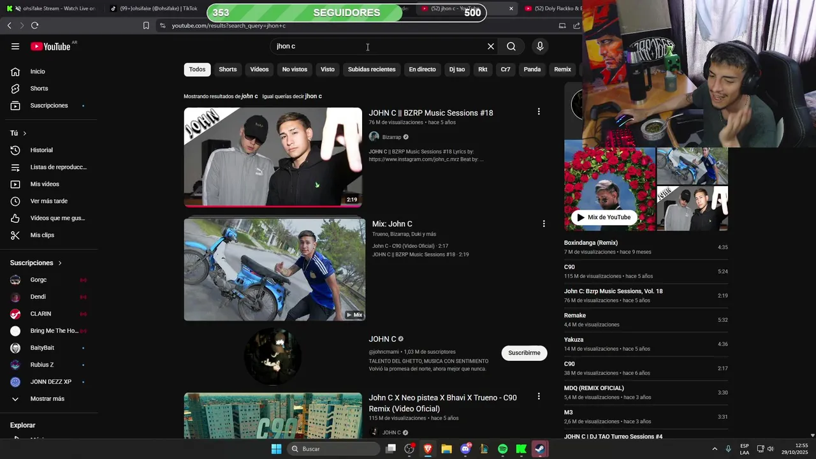Open Discord from the taskbar
Screen dimensions: 816x459
click(465, 449)
